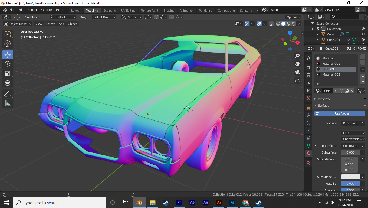Select the Select Box tool in viewport toolbar
The height and width of the screenshot is (208, 368).
click(x=8, y=34)
